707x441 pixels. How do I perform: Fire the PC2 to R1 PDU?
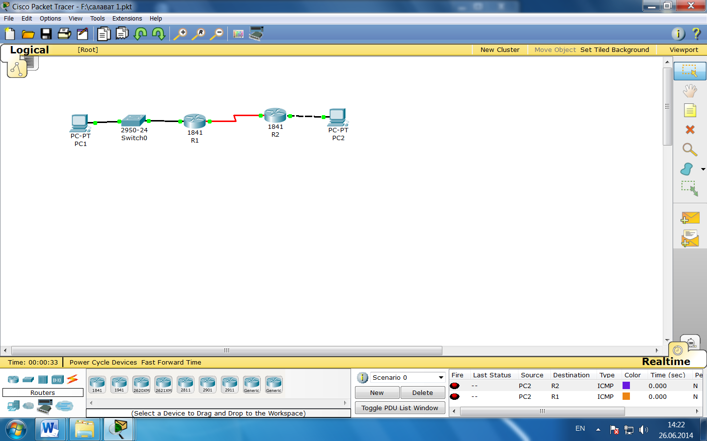click(455, 396)
